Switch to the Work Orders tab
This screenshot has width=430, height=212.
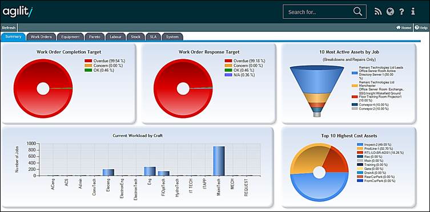tap(41, 36)
